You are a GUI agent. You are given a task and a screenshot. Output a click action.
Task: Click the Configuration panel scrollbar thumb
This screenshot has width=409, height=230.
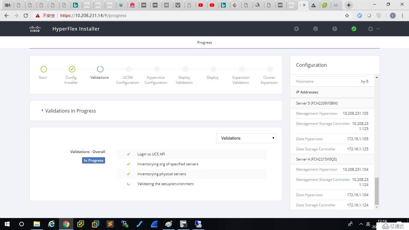tap(377, 191)
